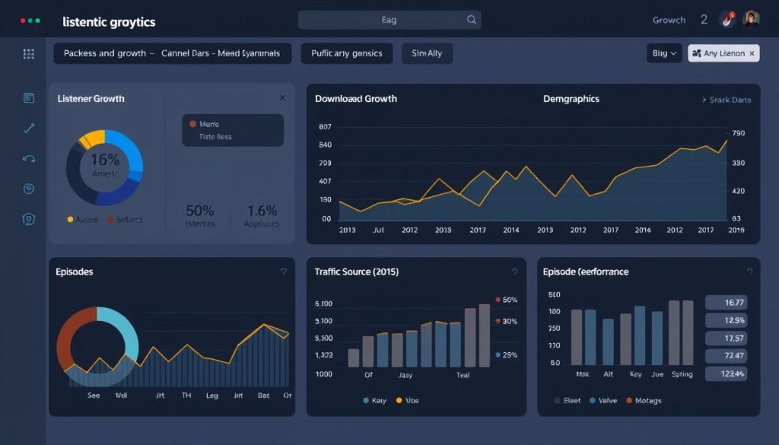Click the 1.6% Applpuces stat
This screenshot has height=445, width=779.
tap(262, 215)
